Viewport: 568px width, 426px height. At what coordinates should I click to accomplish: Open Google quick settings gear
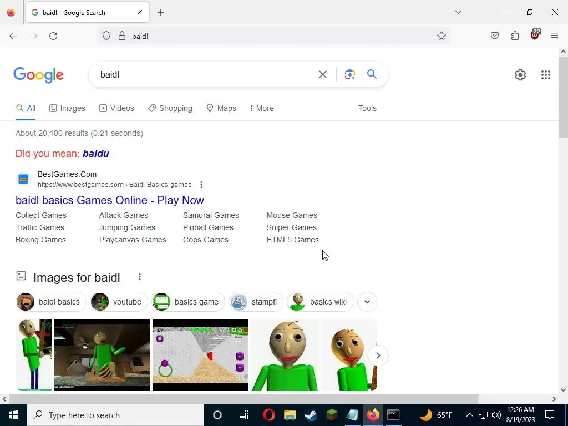pos(520,75)
